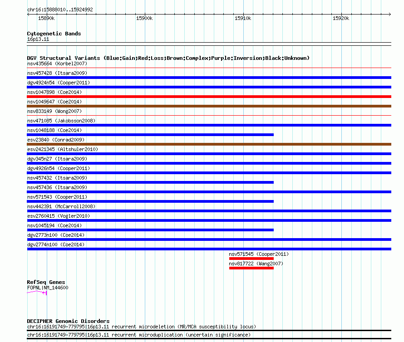Select the brown bar under esv23840 (Conrad2009)
Image resolution: width=404 pixels, height=342 pixels.
point(209,144)
